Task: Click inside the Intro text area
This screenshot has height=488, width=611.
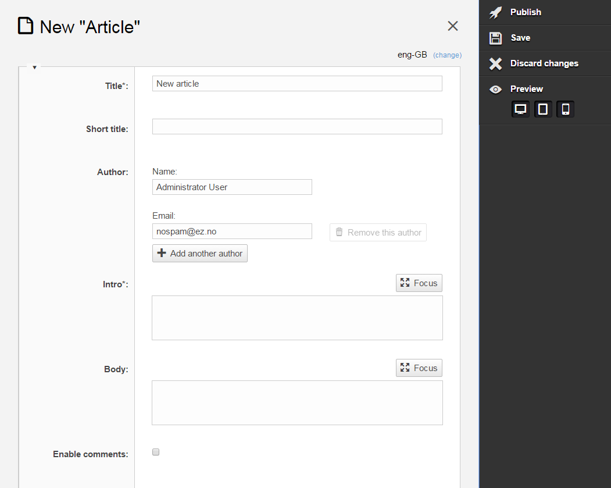Action: tap(297, 318)
